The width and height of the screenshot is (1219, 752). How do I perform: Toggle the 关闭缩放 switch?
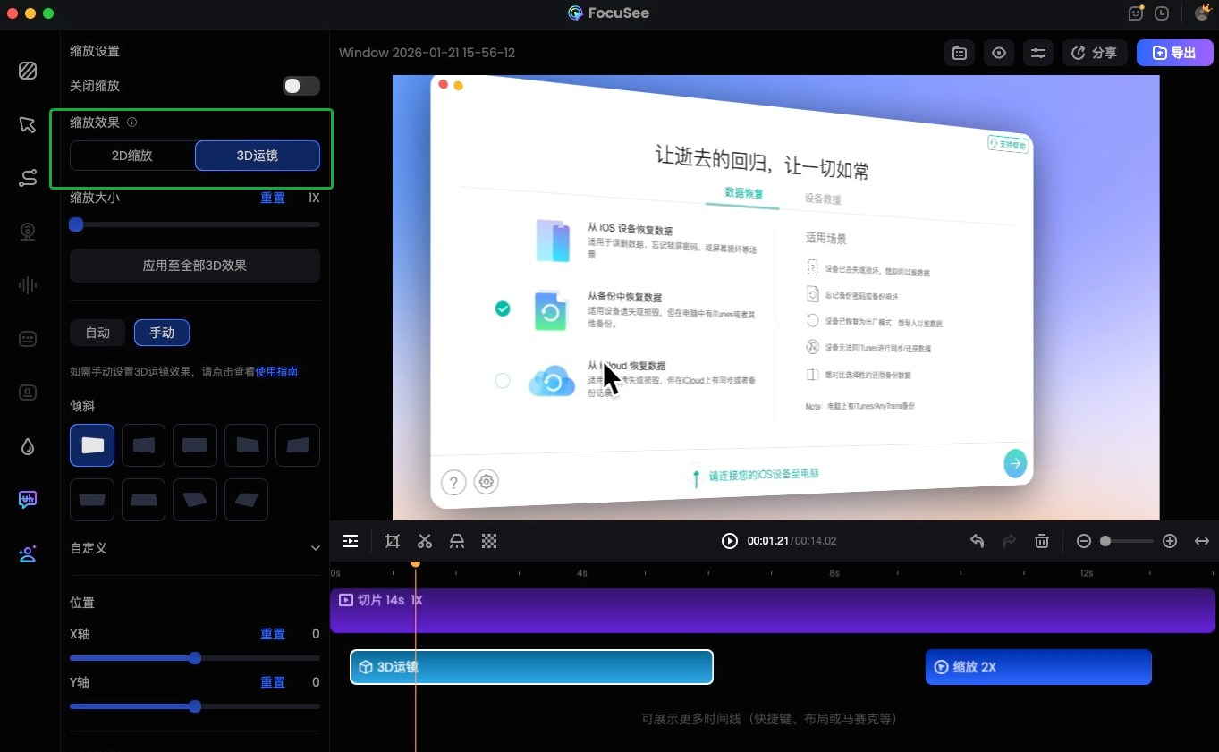(x=301, y=86)
